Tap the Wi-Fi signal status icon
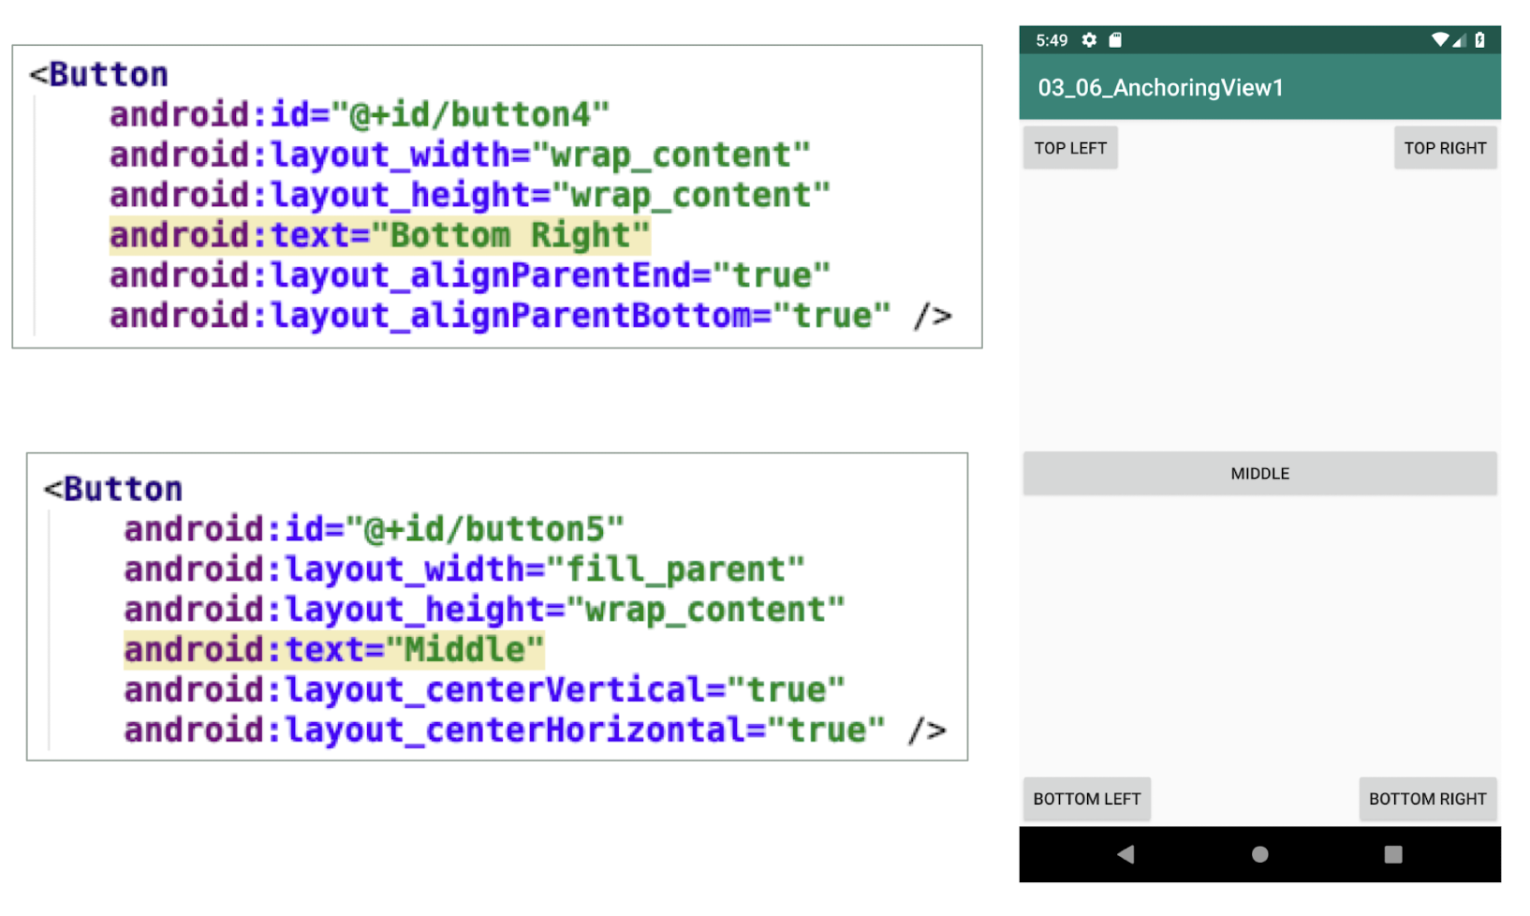Image resolution: width=1530 pixels, height=916 pixels. pyautogui.click(x=1440, y=40)
